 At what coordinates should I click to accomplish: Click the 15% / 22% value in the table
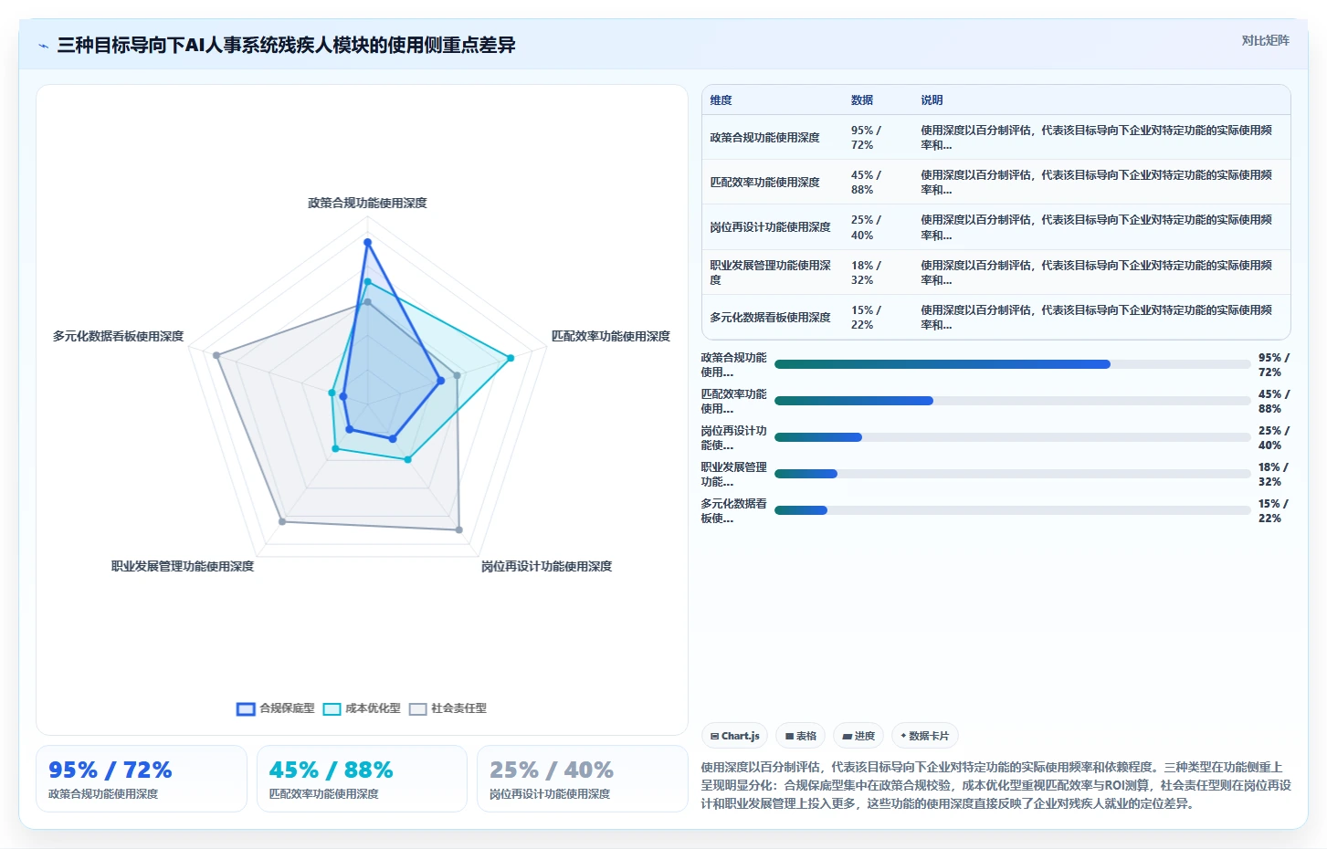coord(866,318)
